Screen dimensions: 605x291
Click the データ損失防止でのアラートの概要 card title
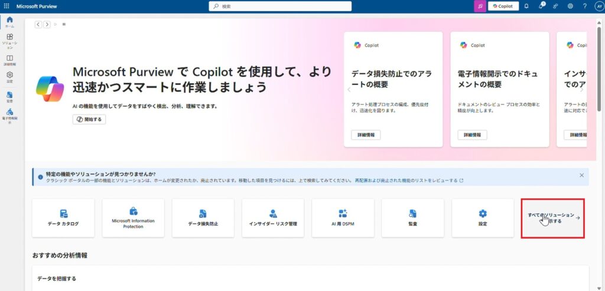pos(392,79)
